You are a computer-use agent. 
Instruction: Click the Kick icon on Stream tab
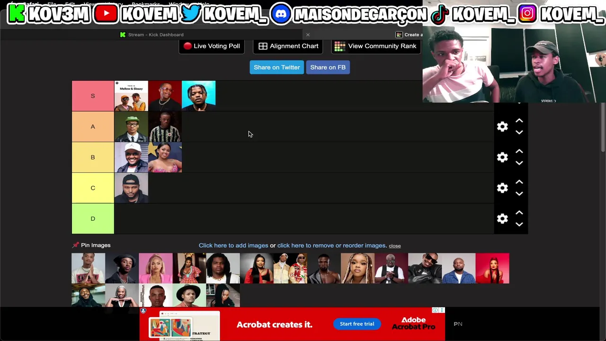123,35
